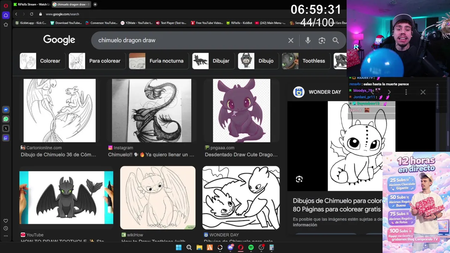Open Discord from the taskbar
The height and width of the screenshot is (253, 450).
click(x=231, y=247)
